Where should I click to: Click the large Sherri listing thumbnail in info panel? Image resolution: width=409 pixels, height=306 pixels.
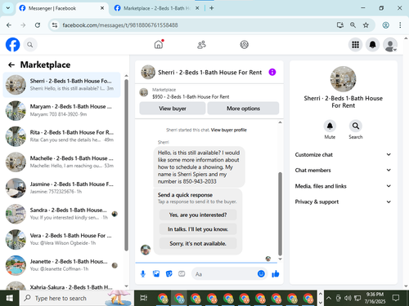[343, 79]
